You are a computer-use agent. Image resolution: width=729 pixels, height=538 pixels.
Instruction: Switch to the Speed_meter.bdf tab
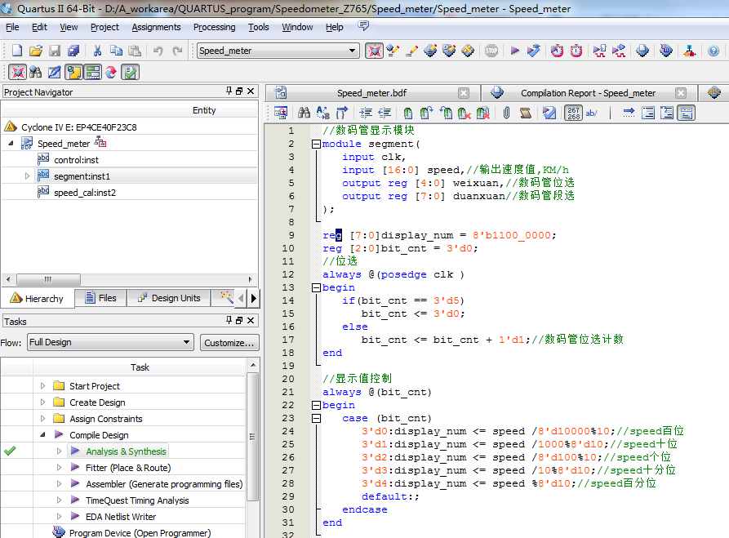coord(371,93)
